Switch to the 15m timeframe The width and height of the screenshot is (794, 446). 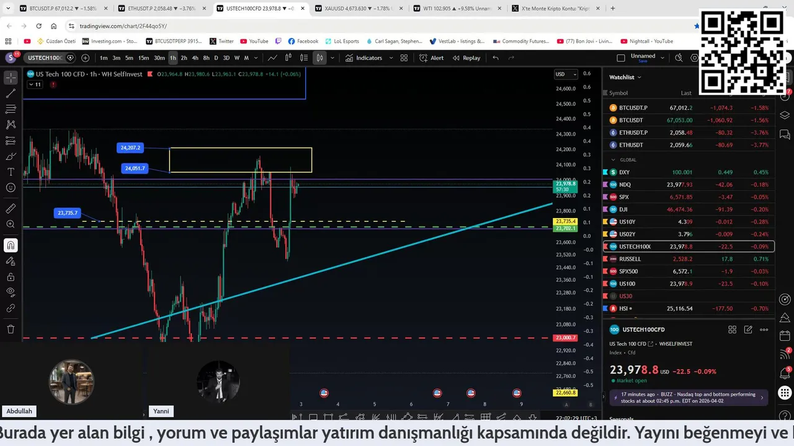(143, 58)
